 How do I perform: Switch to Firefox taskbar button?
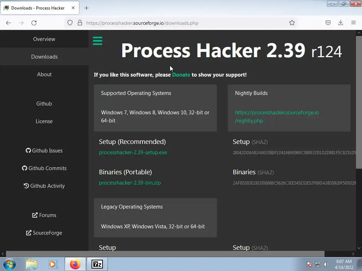pos(75,264)
